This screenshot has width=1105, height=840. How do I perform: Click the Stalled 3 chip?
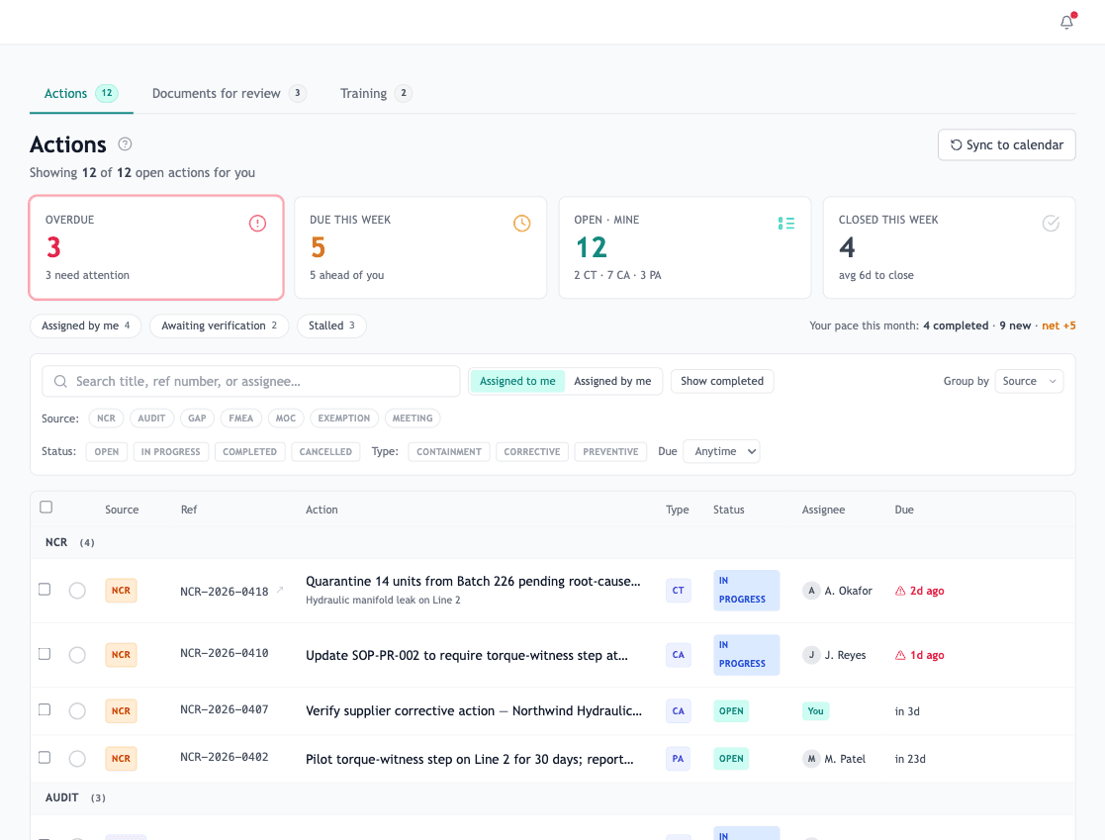pyautogui.click(x=331, y=326)
